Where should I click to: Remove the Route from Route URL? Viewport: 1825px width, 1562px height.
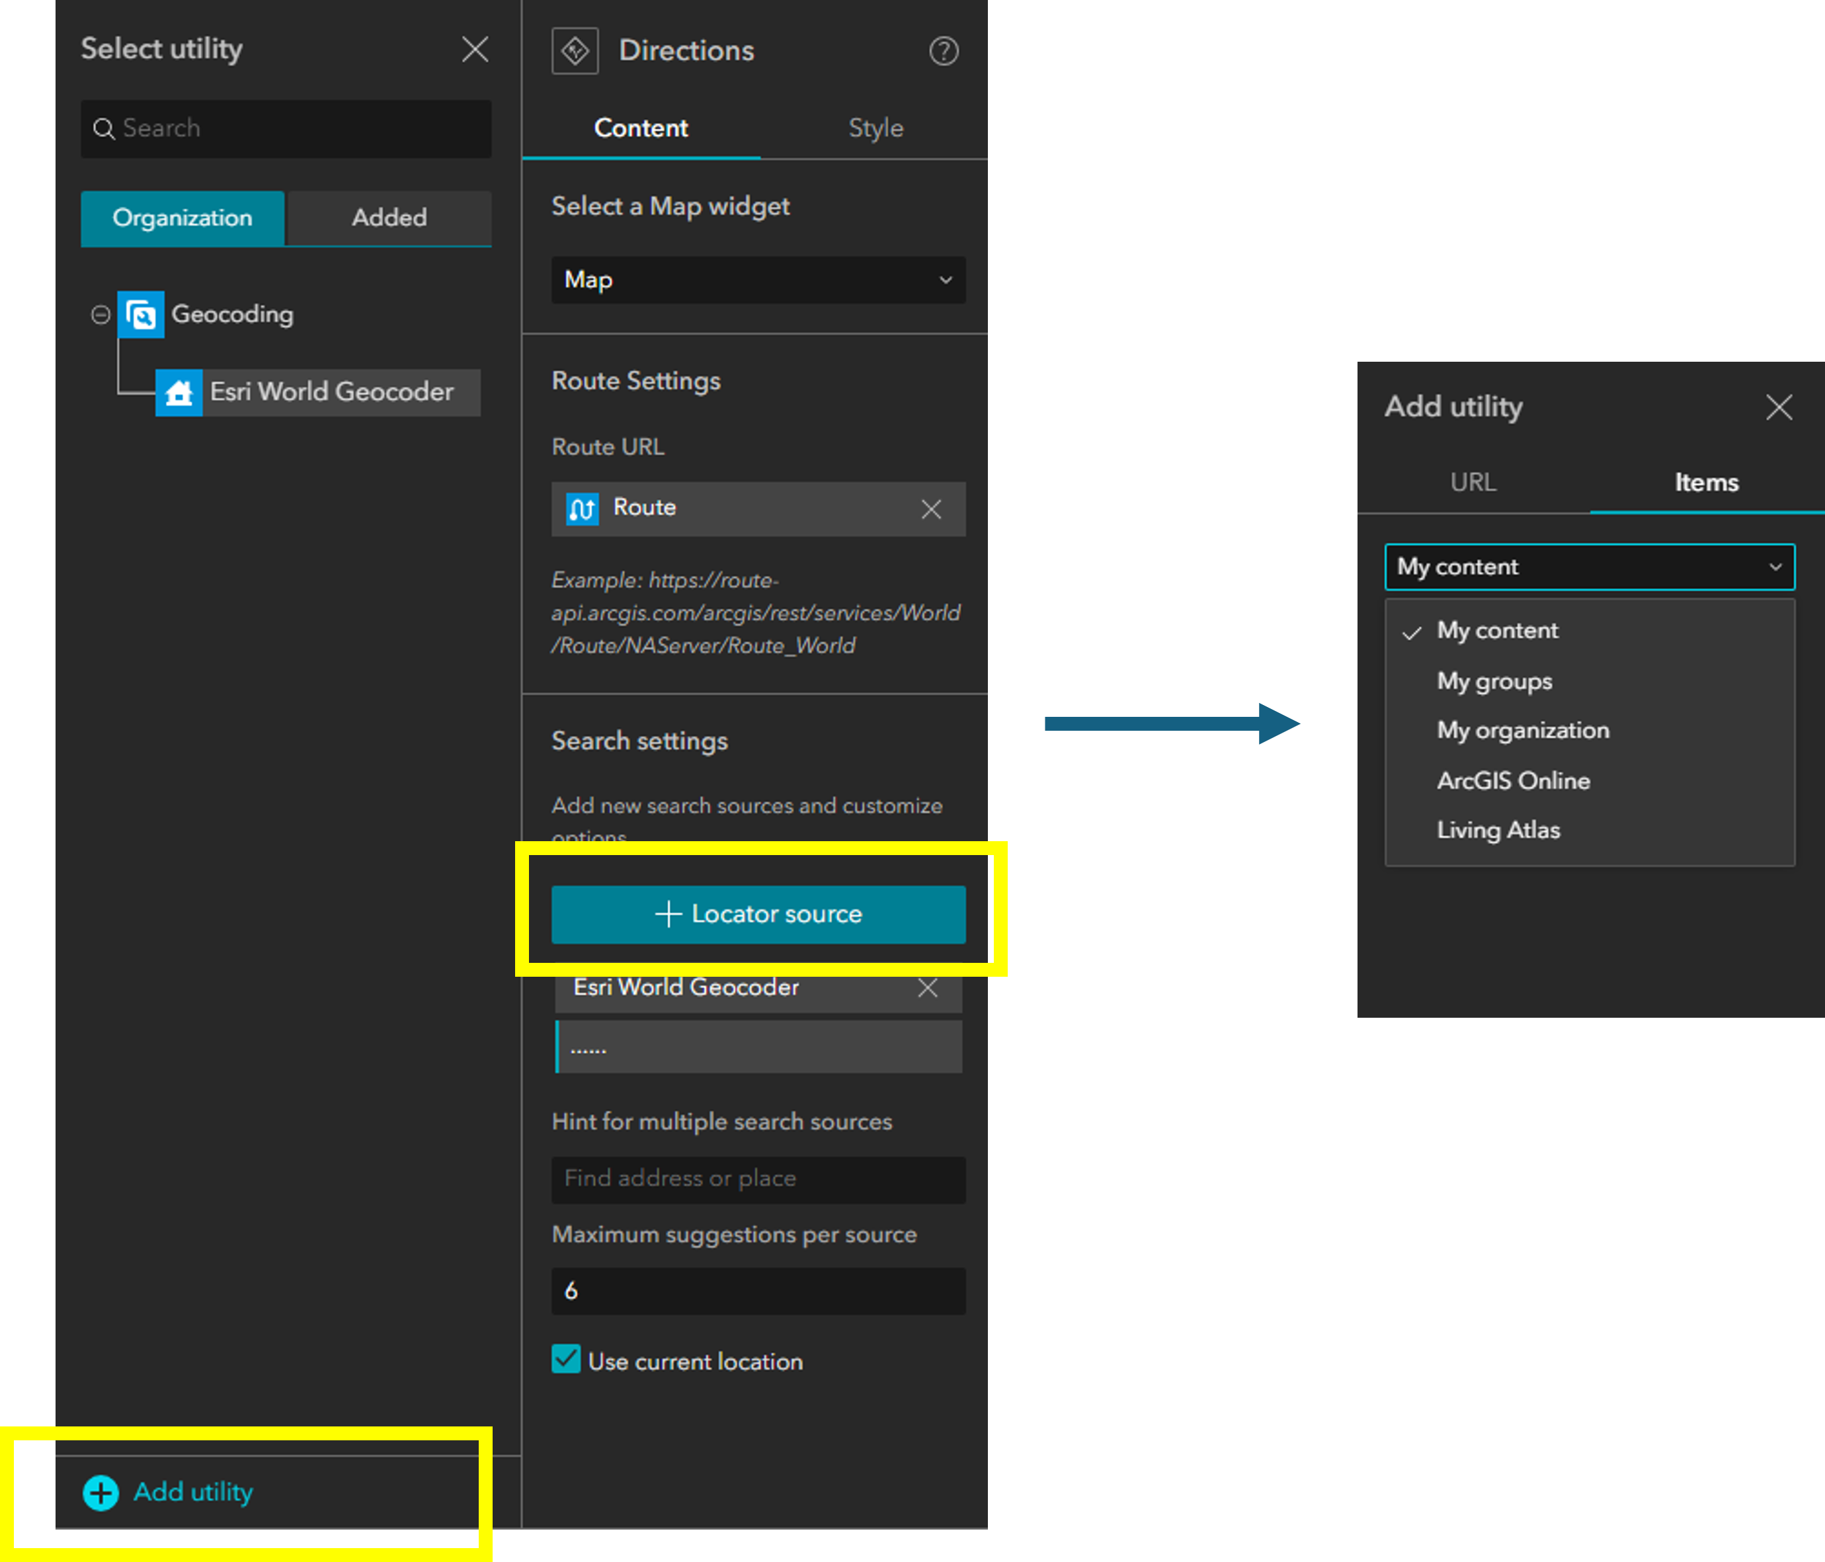point(931,509)
